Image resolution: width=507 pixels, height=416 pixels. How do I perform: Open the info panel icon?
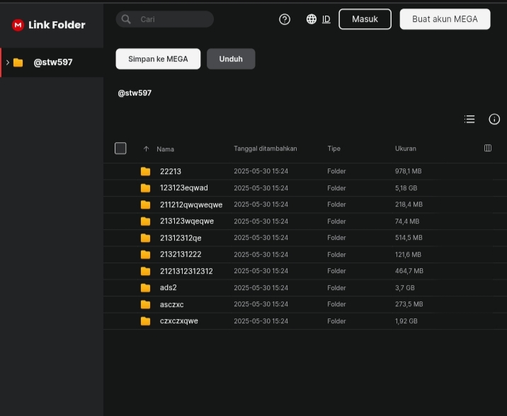494,119
